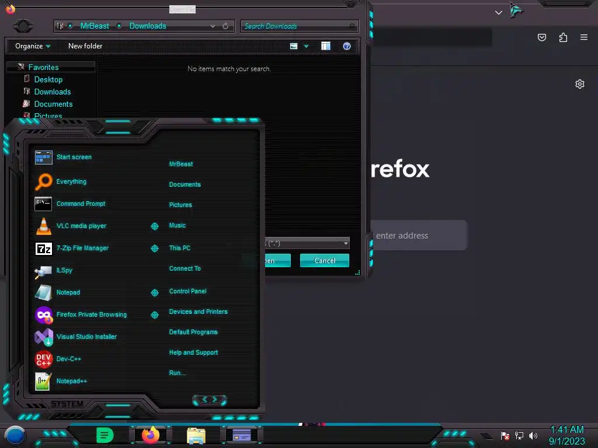Screen dimensions: 598x448
Task: Select Desktop under Favorites
Action: pyautogui.click(x=48, y=79)
